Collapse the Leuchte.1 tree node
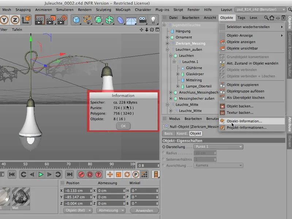The width and height of the screenshot is (292, 219). pyautogui.click(x=174, y=62)
